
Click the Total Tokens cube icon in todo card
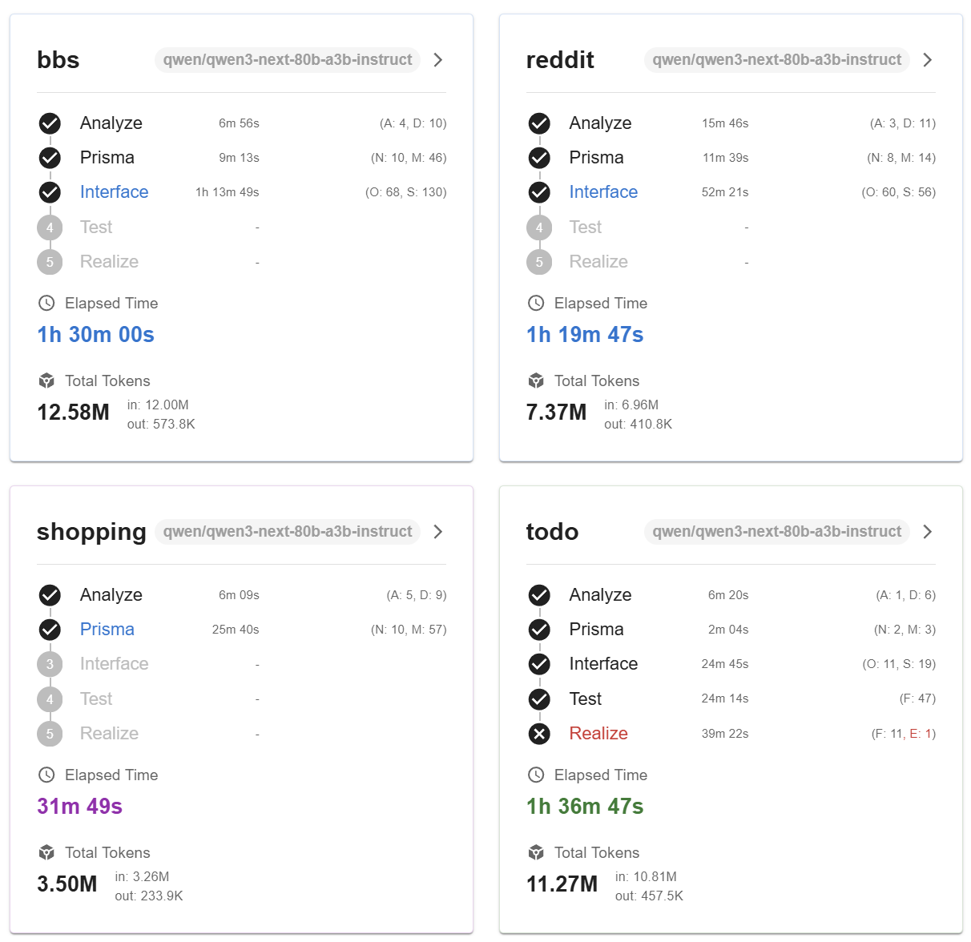pyautogui.click(x=536, y=852)
